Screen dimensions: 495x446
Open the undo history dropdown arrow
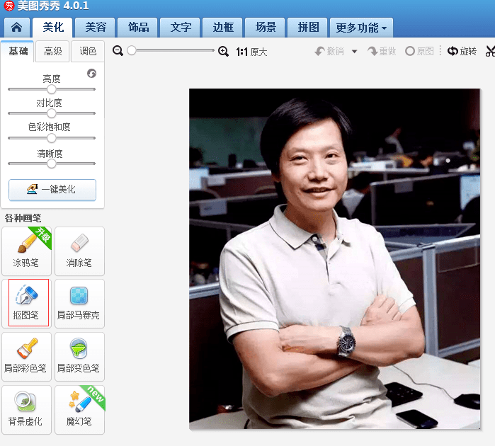point(354,52)
